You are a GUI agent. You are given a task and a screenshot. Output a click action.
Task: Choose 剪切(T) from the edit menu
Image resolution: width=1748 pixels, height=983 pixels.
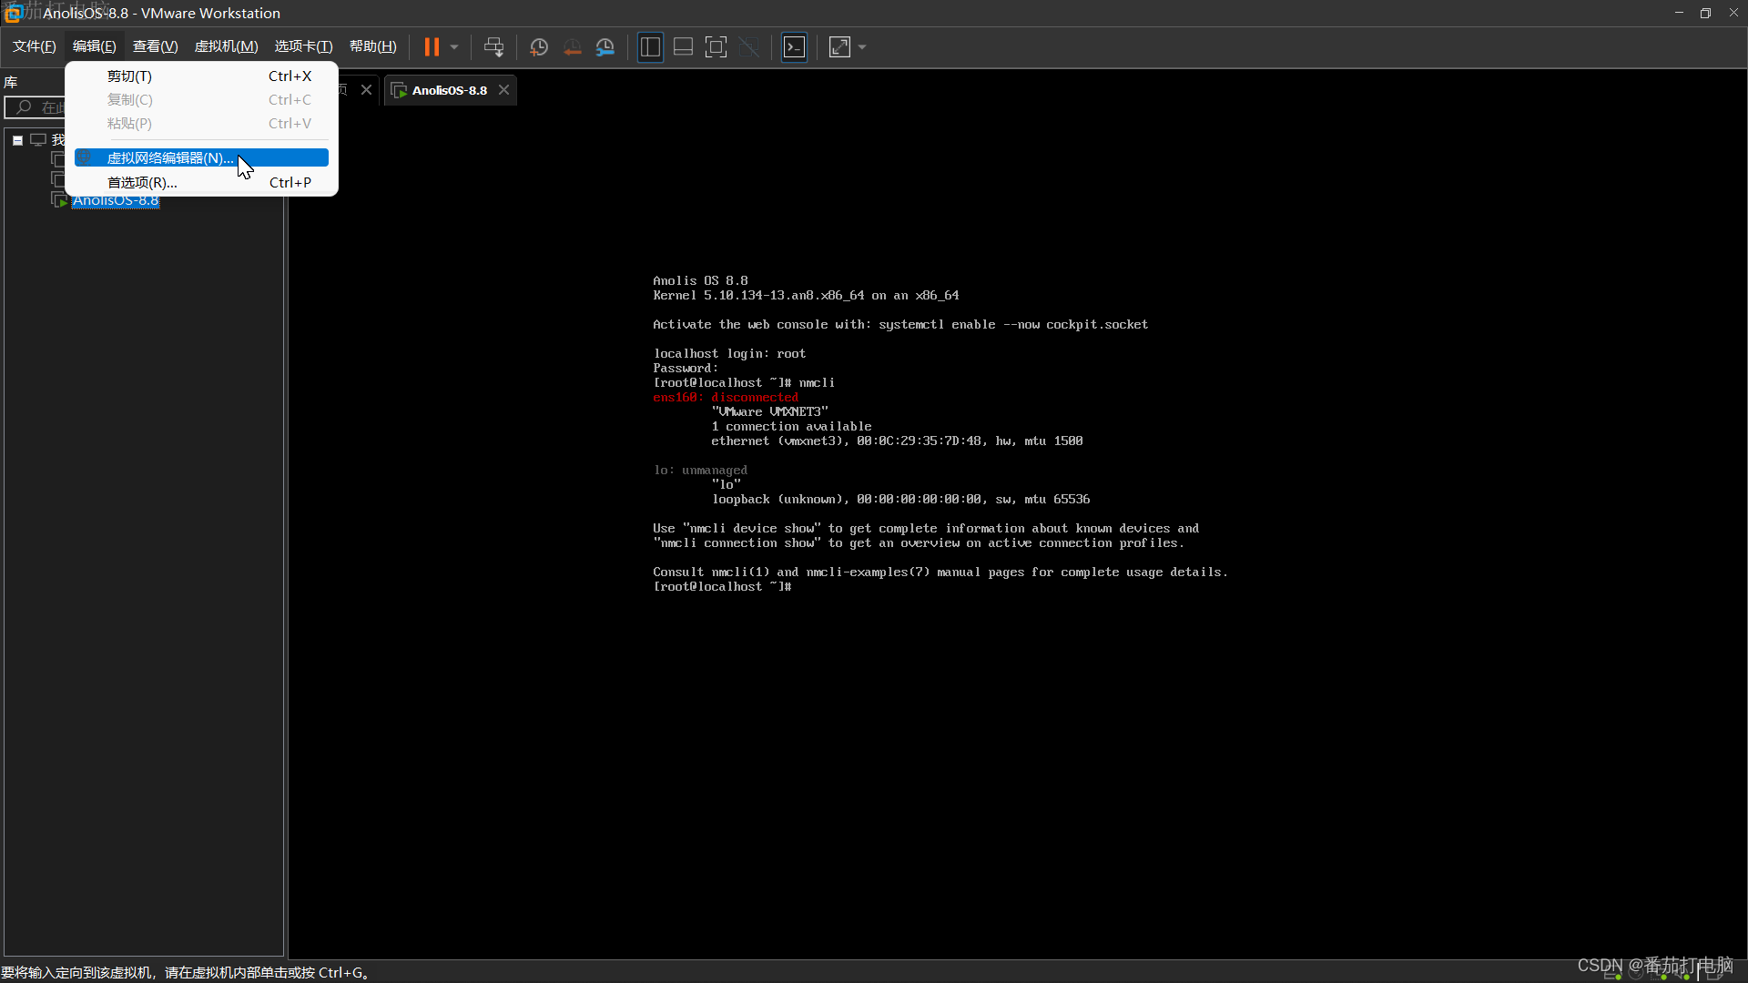tap(201, 76)
